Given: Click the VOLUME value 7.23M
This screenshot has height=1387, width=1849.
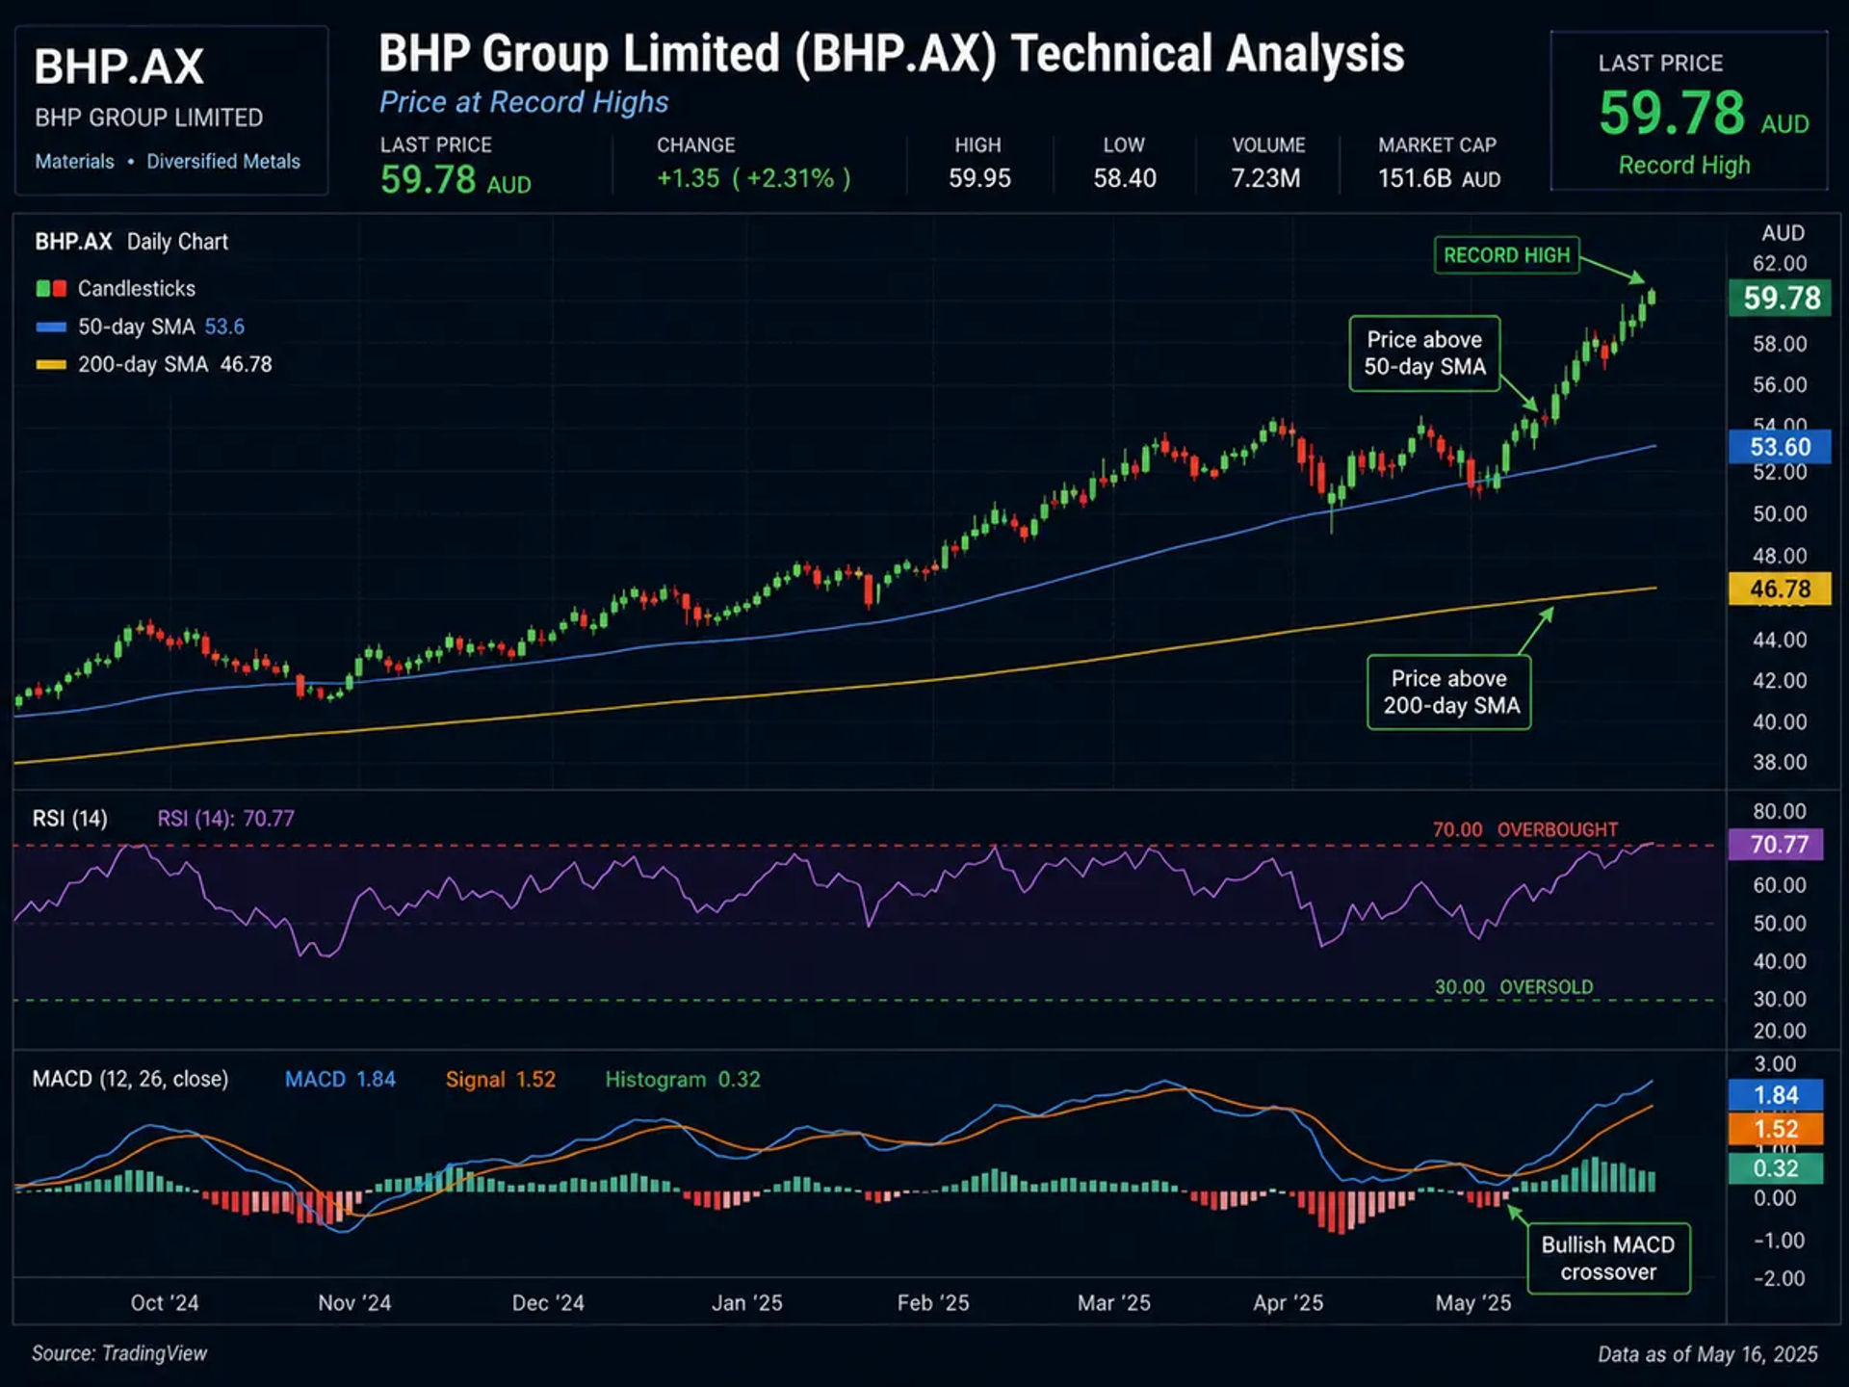Looking at the screenshot, I should [x=1266, y=178].
